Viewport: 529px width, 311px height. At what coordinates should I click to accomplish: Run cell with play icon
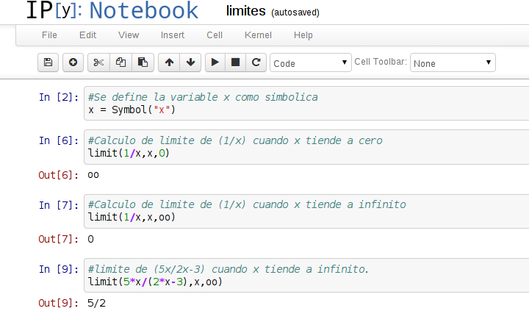215,63
